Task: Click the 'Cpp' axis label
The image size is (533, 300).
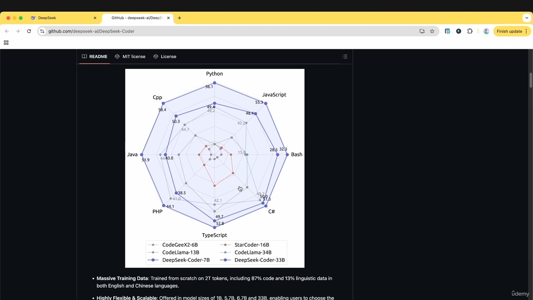Action: [x=157, y=97]
